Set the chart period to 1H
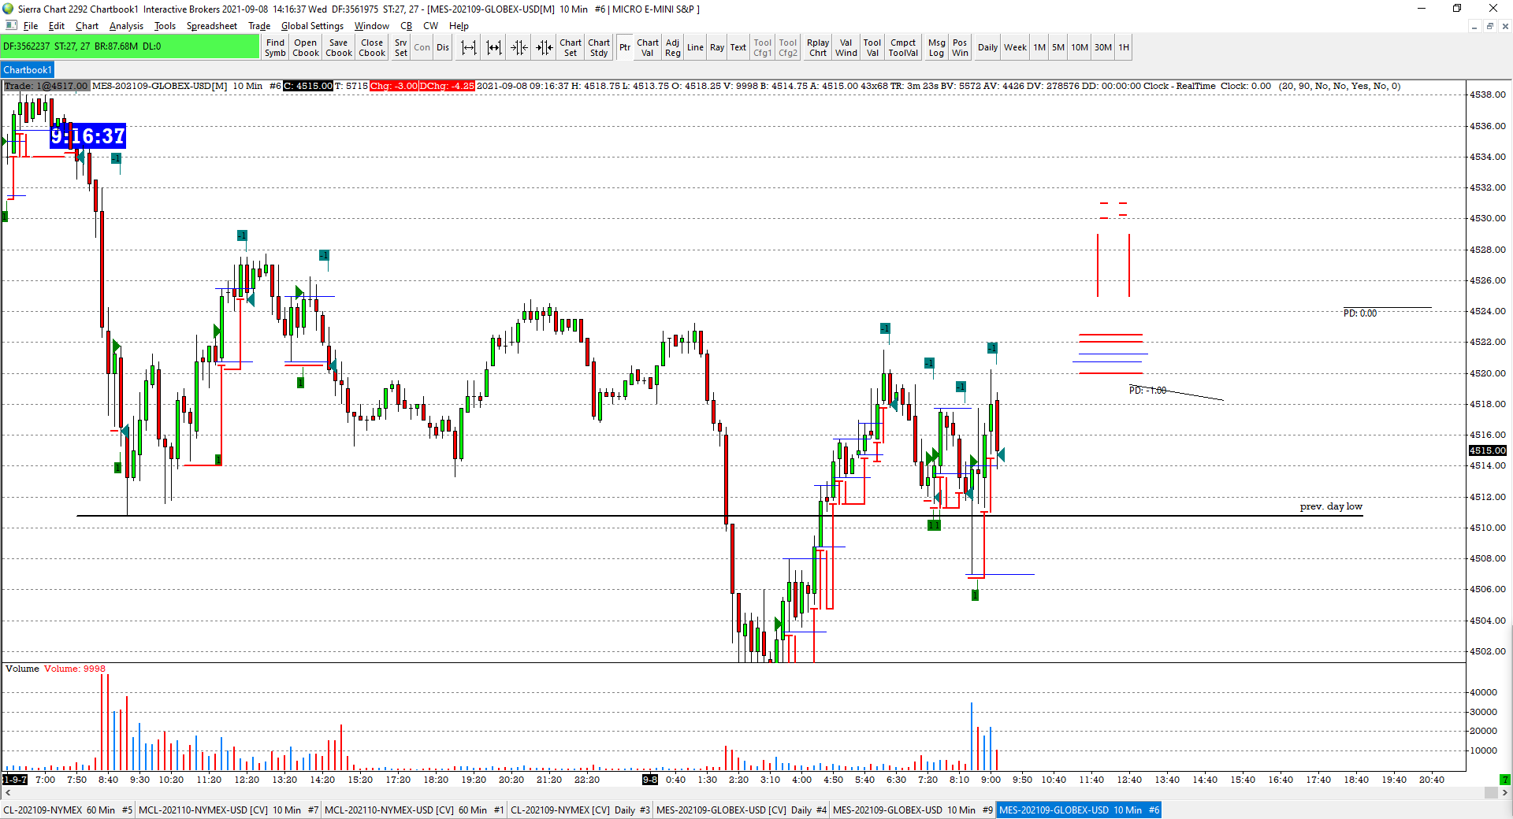 [x=1124, y=47]
